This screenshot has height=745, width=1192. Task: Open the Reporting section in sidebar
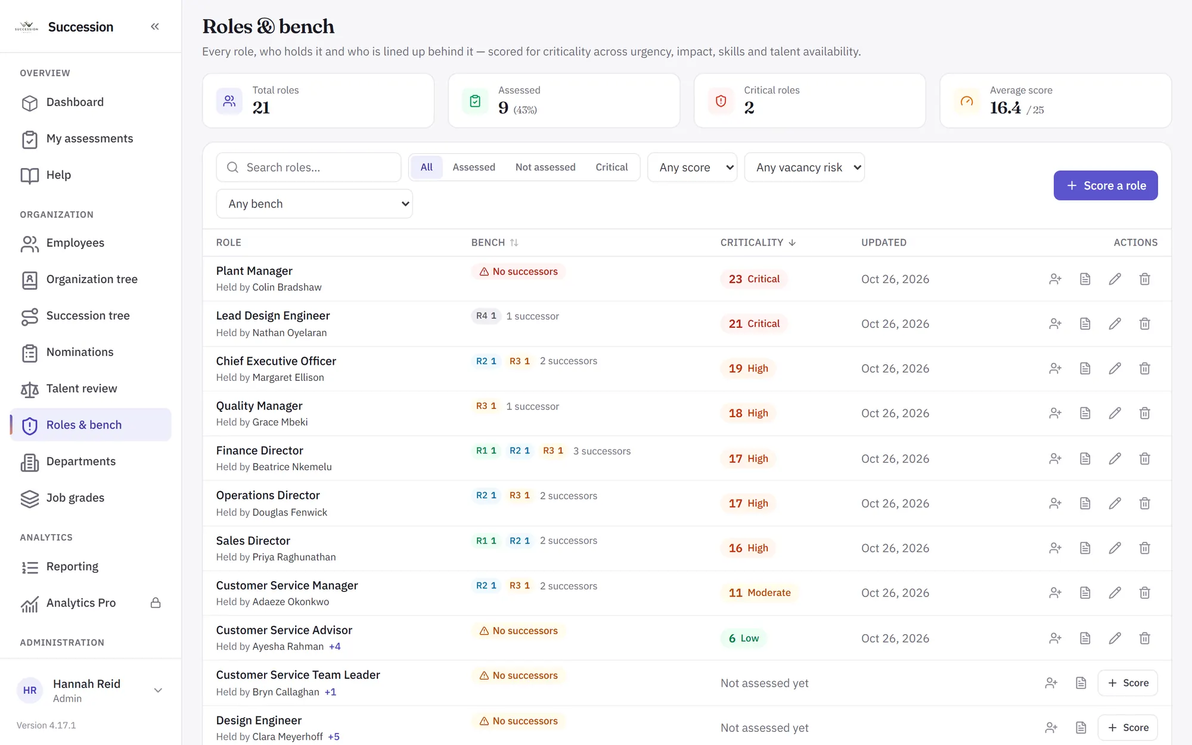(91, 567)
